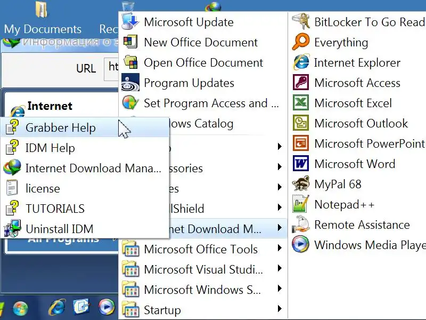The image size is (426, 320).
Task: Expand the InstallShield folder submenu arrow
Action: [280, 207]
